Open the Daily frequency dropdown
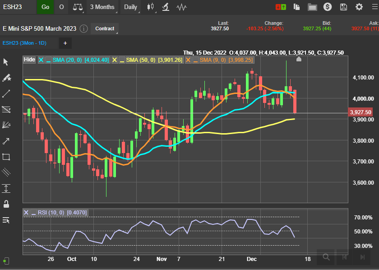Viewport: 379px width, 270px height. [131, 7]
